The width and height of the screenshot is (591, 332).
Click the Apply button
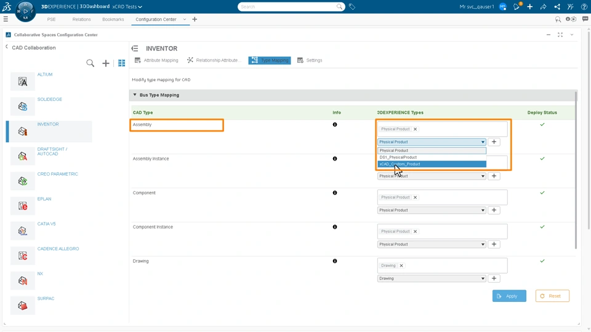click(509, 296)
